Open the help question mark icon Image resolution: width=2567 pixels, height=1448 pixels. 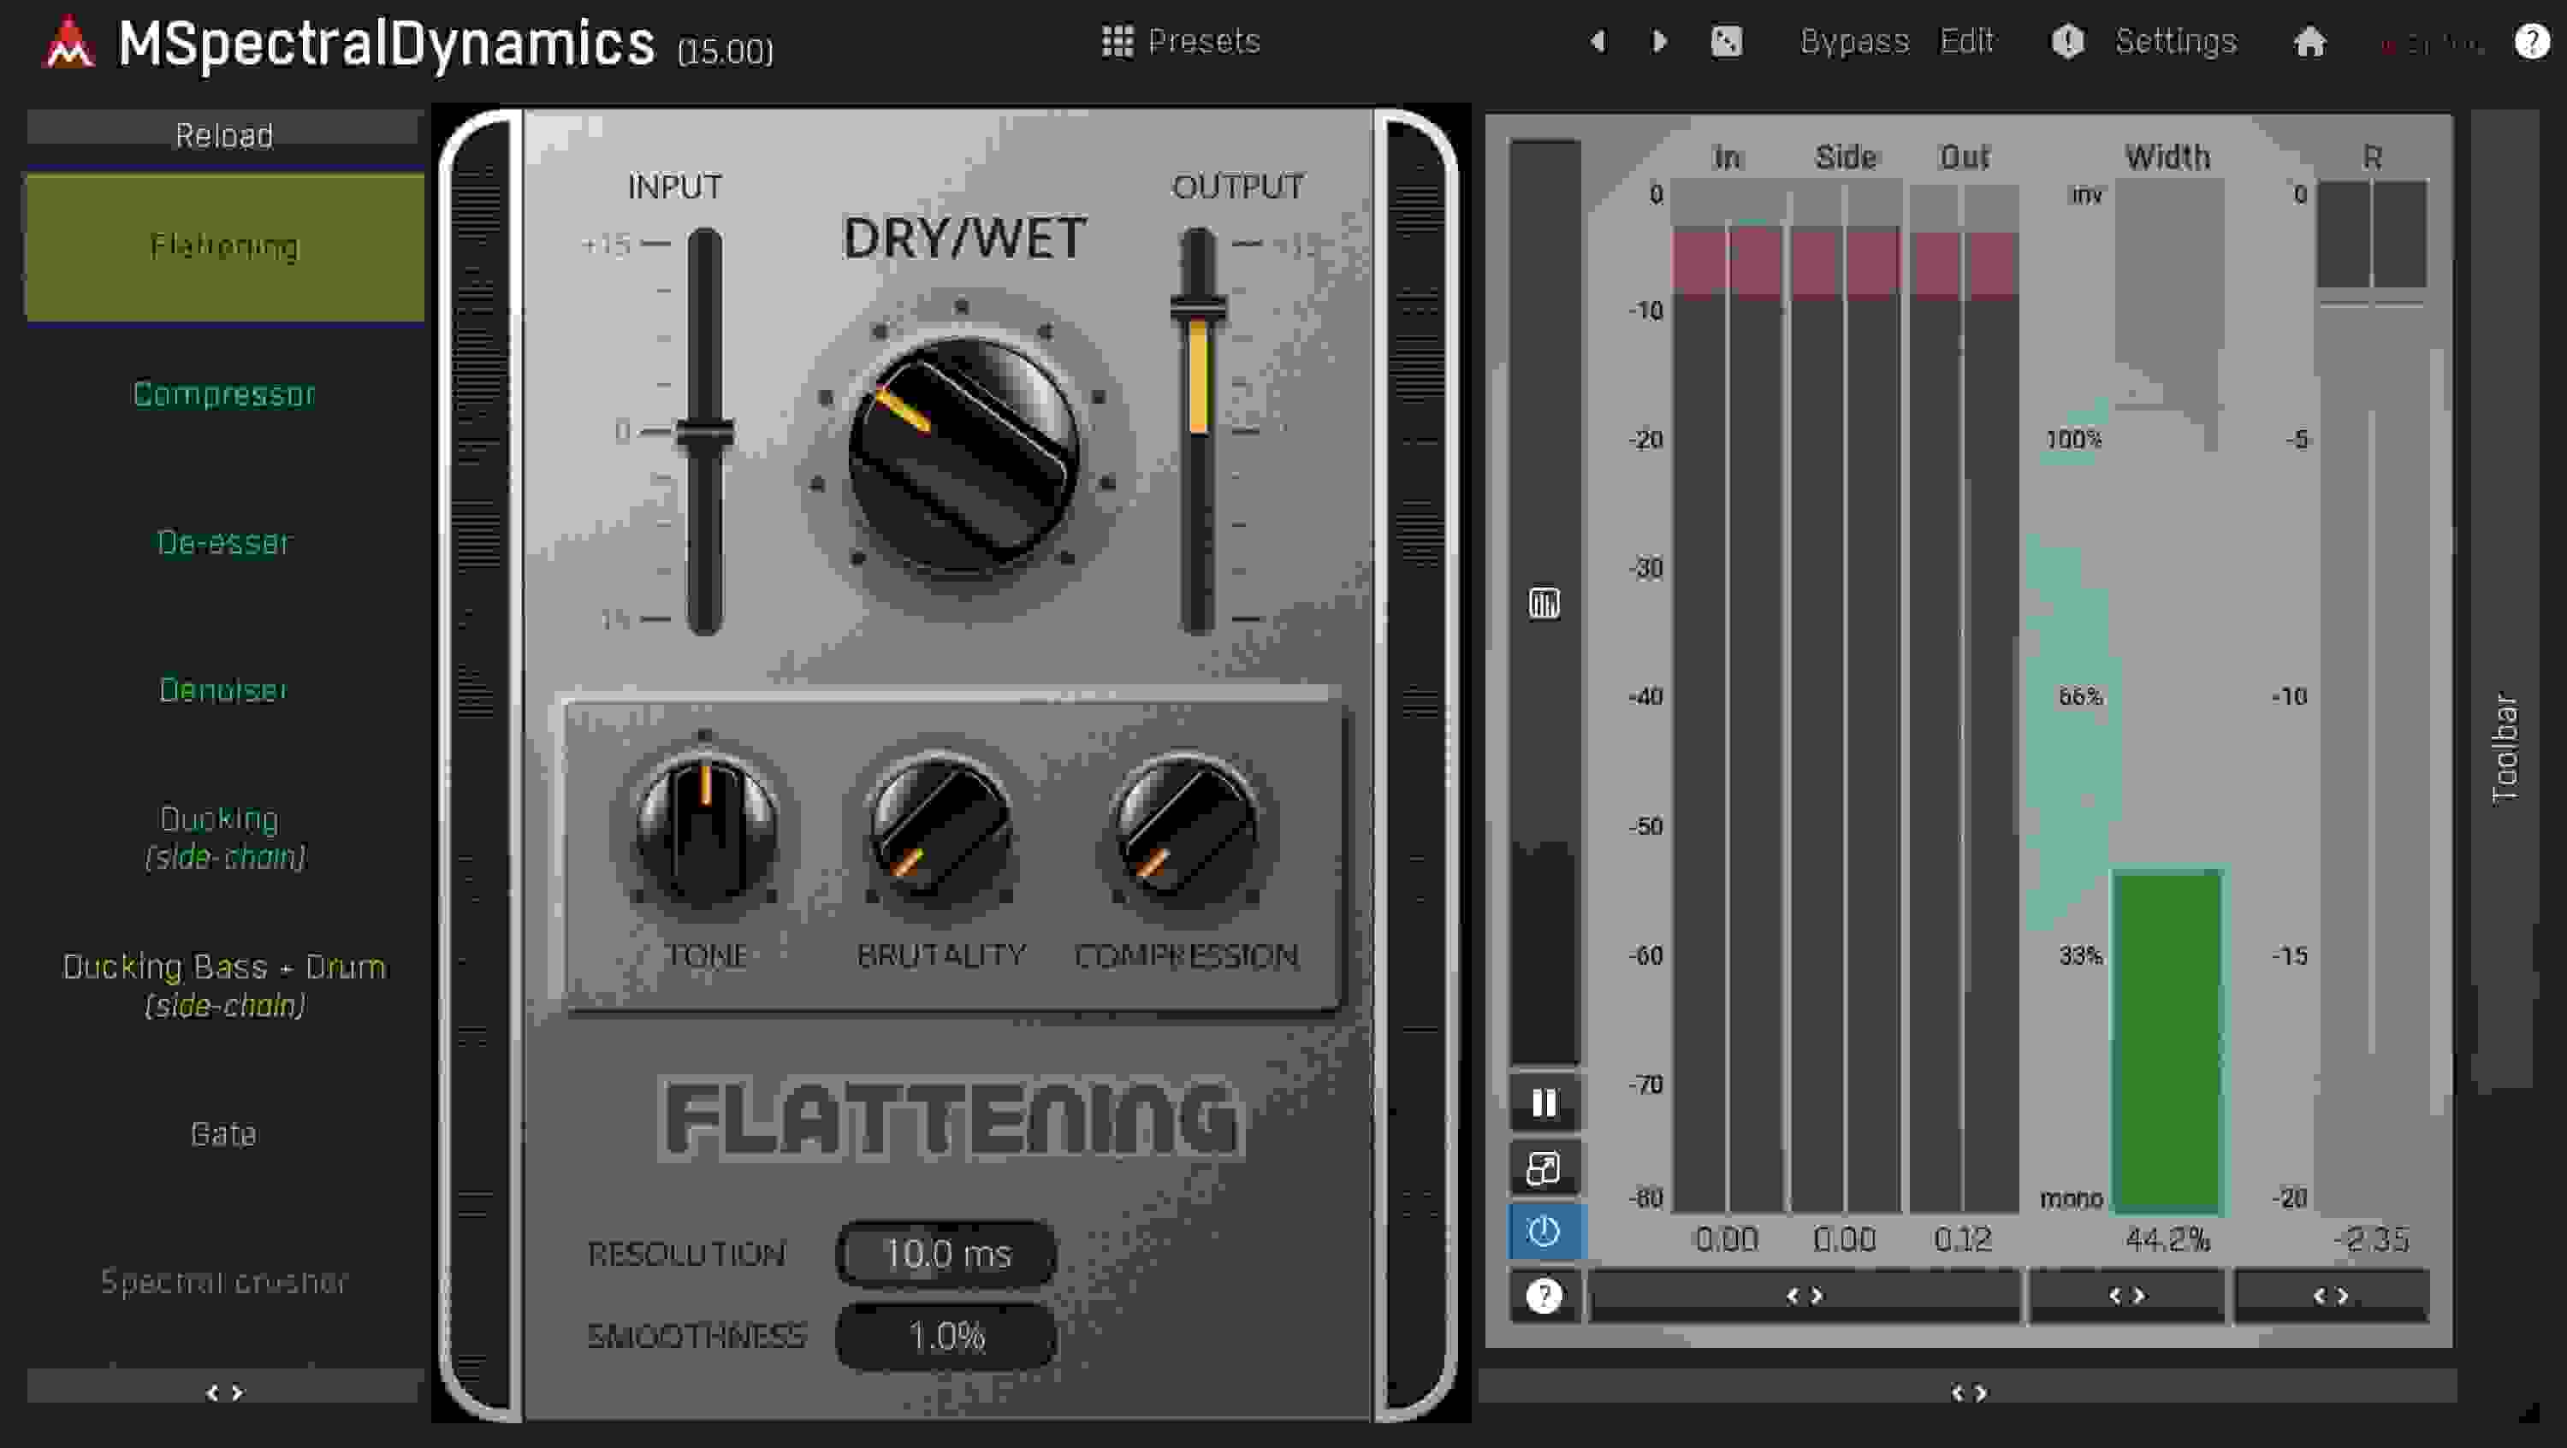click(x=2531, y=42)
